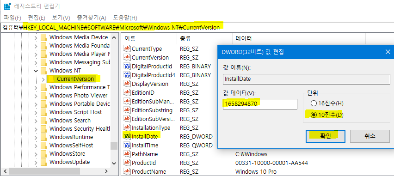Image resolution: width=394 pixels, height=176 pixels.
Task: Click the InstallTime QWORD value icon
Action: click(x=127, y=145)
